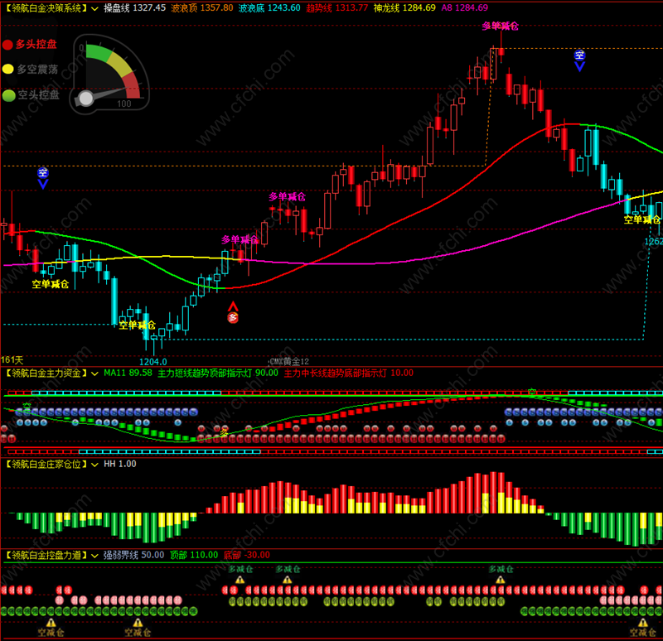Screen dimensions: 663x641
Task: Select 主力短线趋势顶部指示灯 90.00 readout
Action: click(218, 374)
